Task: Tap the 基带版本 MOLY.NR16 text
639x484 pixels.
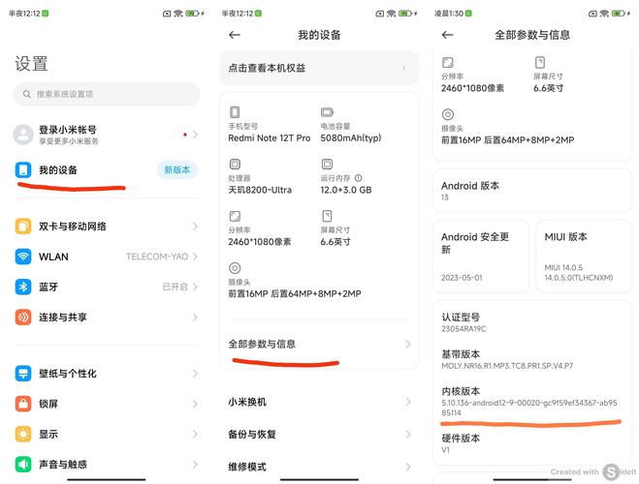Action: tap(507, 366)
